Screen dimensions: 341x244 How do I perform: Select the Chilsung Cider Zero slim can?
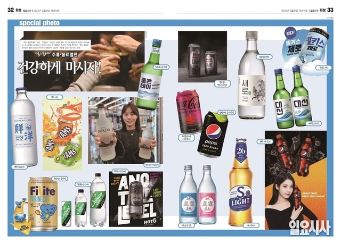pyautogui.click(x=66, y=214)
